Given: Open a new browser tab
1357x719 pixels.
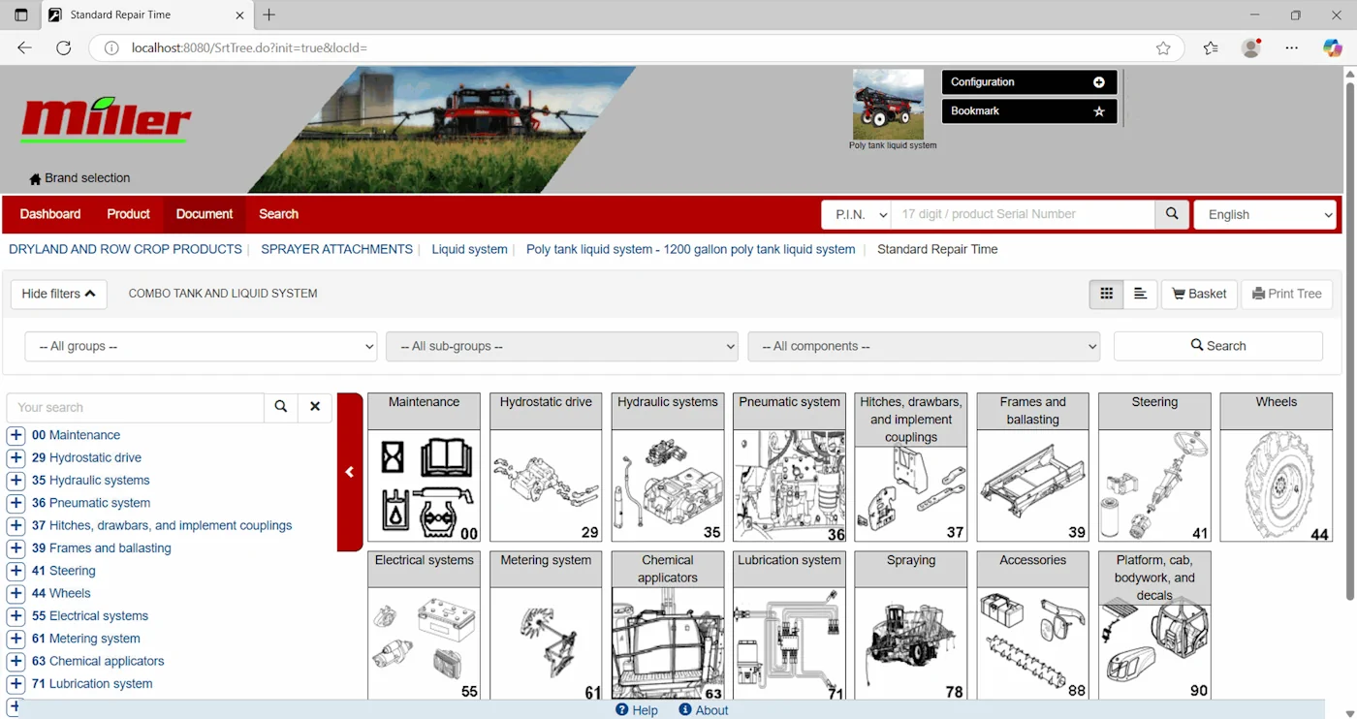Looking at the screenshot, I should (x=269, y=15).
